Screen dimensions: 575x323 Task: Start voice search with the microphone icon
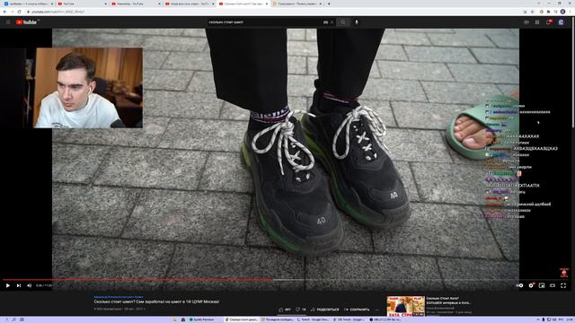coord(356,22)
